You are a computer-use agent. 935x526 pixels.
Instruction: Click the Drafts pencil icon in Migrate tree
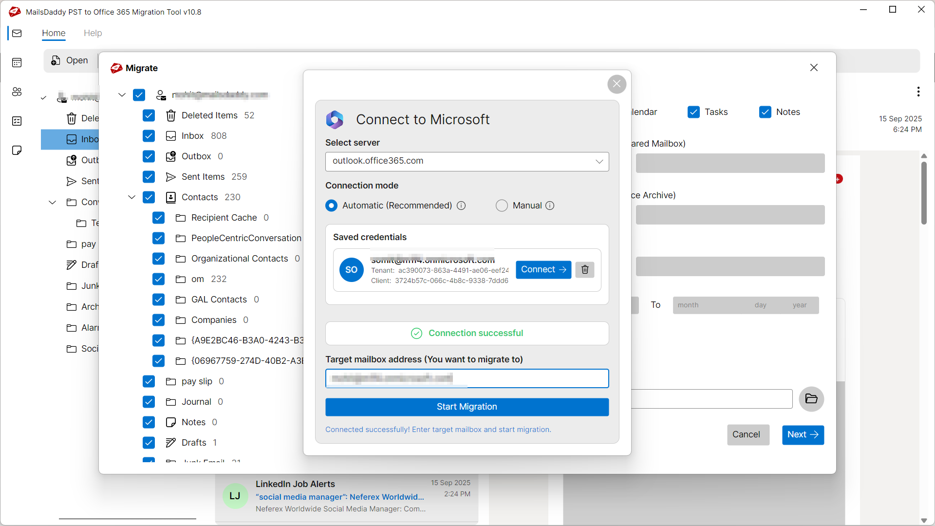pos(171,443)
